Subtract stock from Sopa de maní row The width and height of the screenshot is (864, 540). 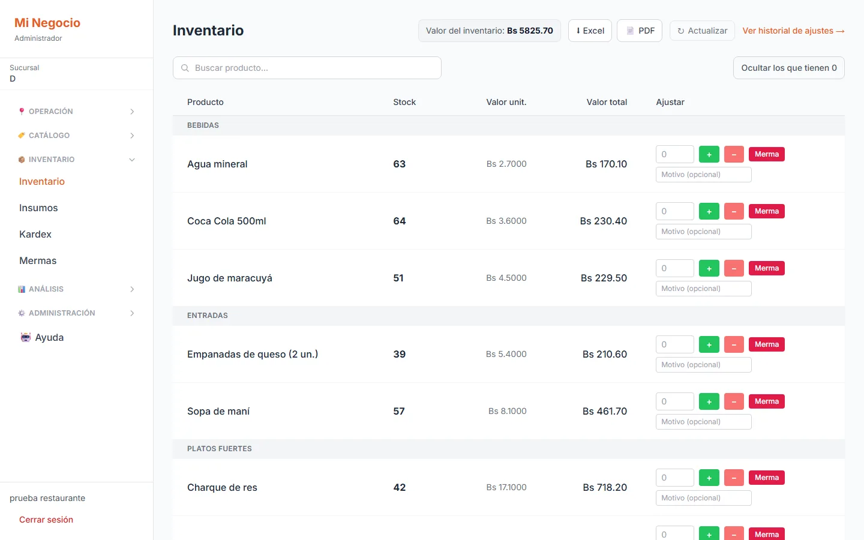point(734,401)
